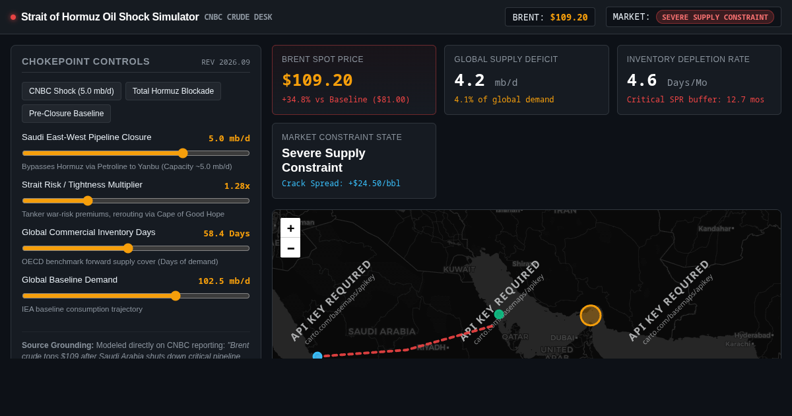Image resolution: width=792 pixels, height=416 pixels.
Task: Adjust Global Baseline Demand slider
Action: (x=136, y=296)
